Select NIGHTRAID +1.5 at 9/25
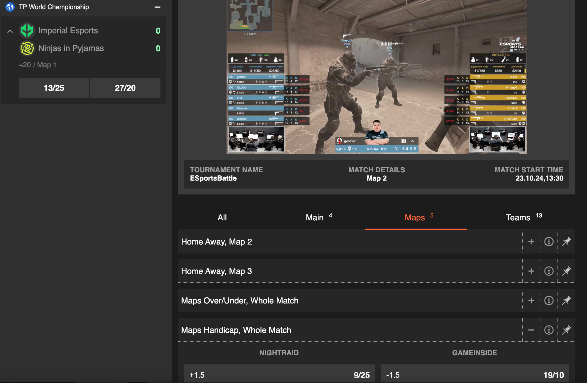The width and height of the screenshot is (587, 383). (x=280, y=374)
